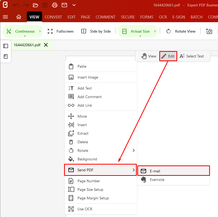The image size is (218, 217).
Task: Expand the Rotate submenu
Action: click(x=134, y=150)
